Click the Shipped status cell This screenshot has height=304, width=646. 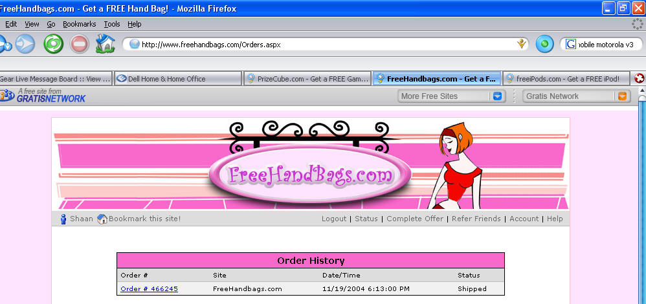click(472, 288)
